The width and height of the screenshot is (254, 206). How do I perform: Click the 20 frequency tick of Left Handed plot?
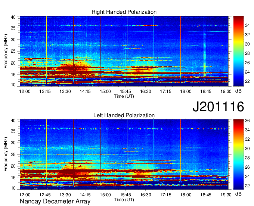13,166
